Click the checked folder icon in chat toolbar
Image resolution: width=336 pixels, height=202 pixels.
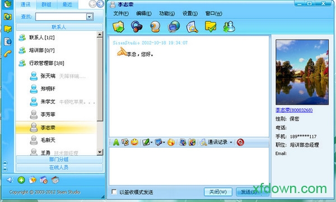click(x=211, y=27)
